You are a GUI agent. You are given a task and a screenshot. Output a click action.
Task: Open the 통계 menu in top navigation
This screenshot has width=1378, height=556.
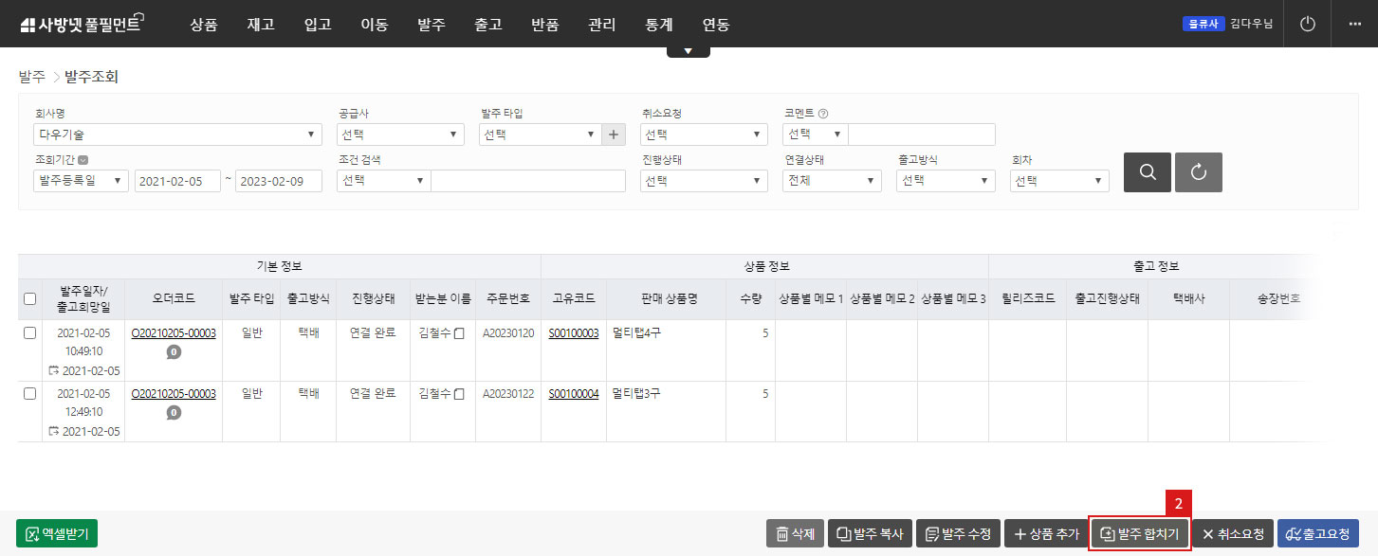click(x=658, y=25)
